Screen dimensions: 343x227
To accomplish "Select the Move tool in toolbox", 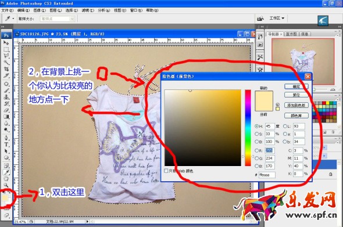I will tap(6, 42).
